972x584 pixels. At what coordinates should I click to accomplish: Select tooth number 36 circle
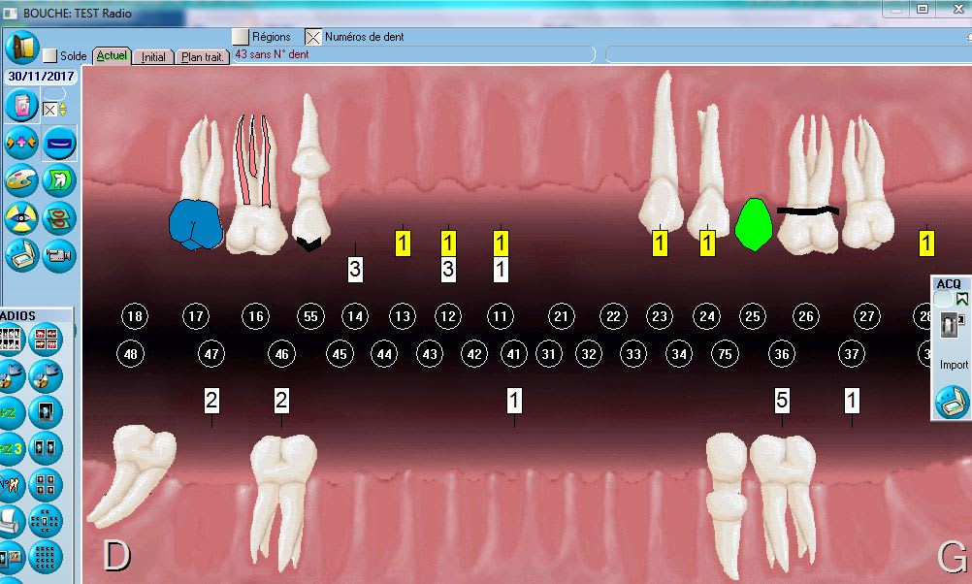(782, 355)
